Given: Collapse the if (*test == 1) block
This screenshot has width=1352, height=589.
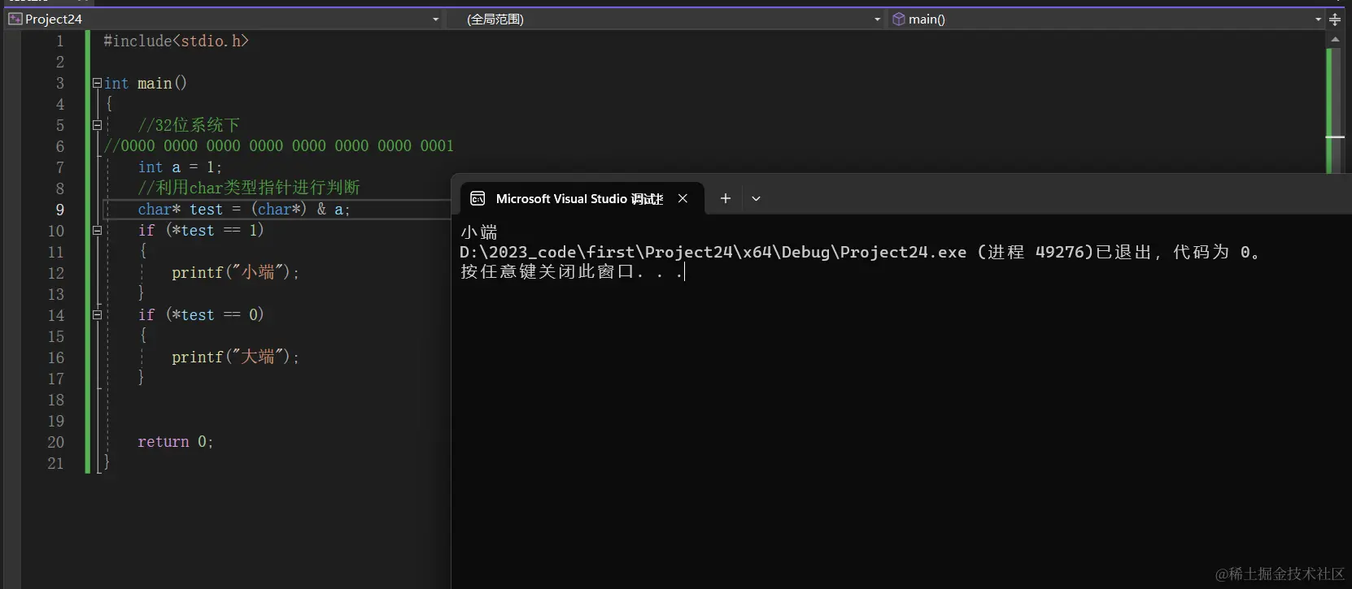Looking at the screenshot, I should [x=97, y=231].
